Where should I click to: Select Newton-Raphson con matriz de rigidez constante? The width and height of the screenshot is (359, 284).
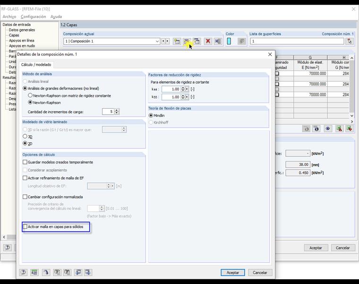(x=30, y=95)
